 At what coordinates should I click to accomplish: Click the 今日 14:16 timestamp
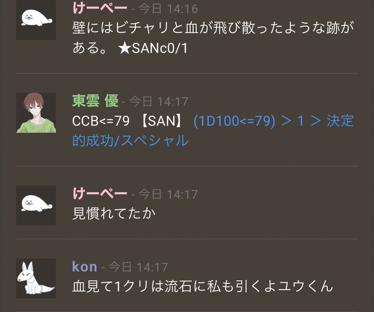[x=168, y=9]
